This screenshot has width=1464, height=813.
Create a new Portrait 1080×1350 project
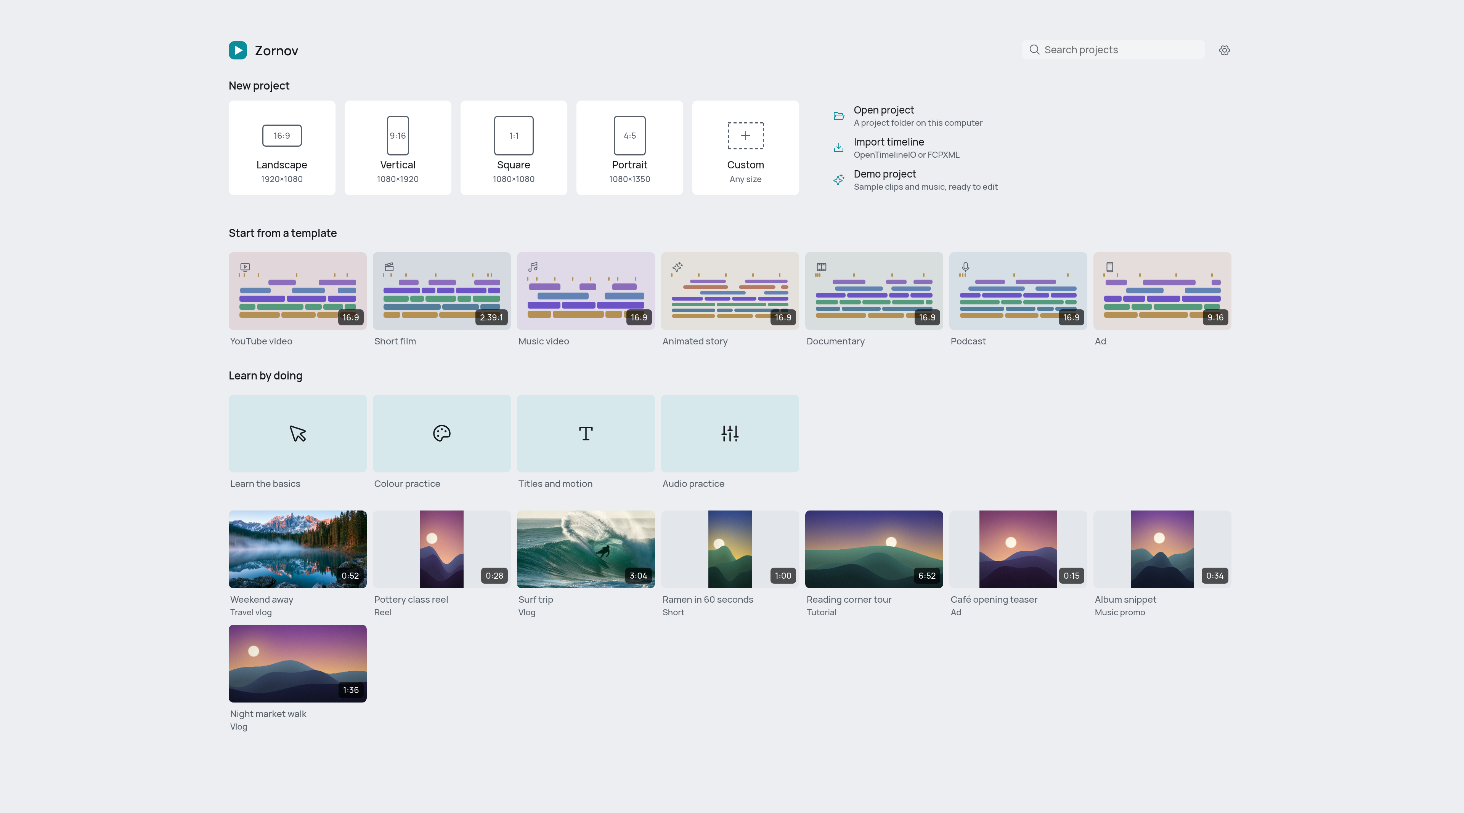(x=630, y=147)
